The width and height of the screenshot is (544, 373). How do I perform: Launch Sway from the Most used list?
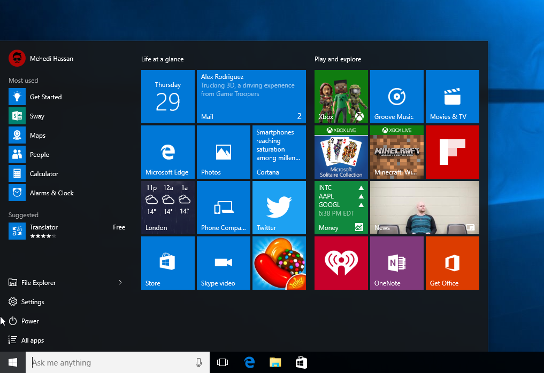17,116
